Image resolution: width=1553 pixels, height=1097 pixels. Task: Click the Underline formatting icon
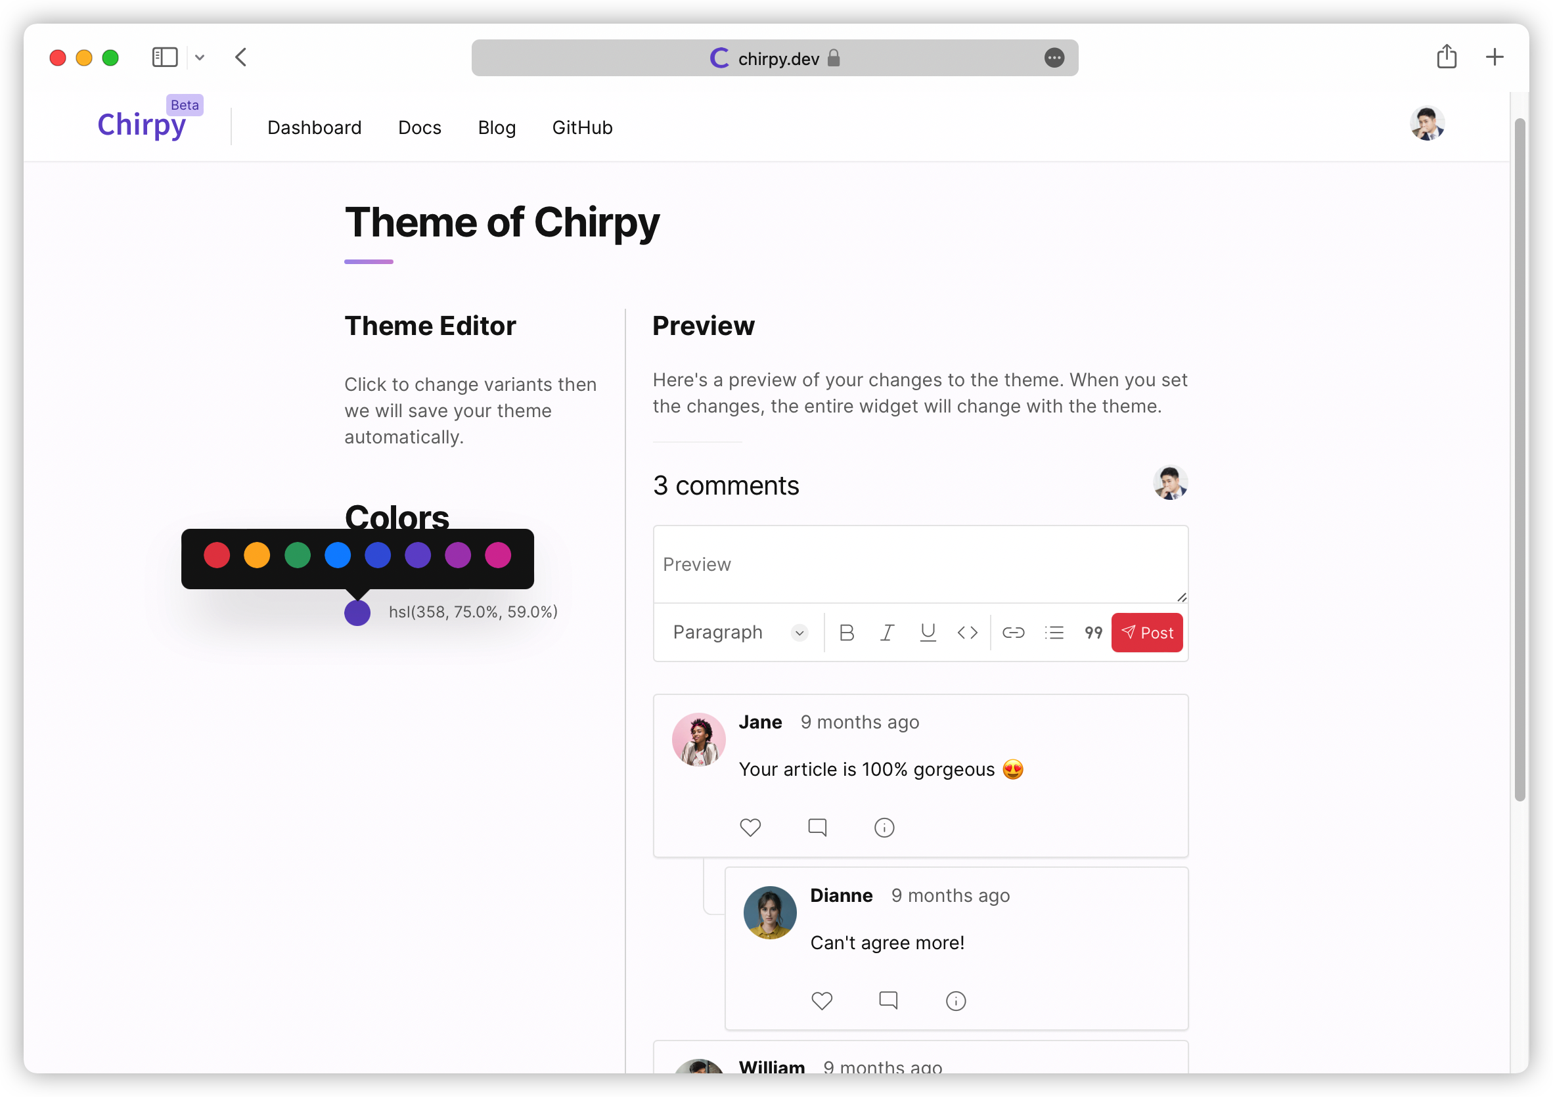pos(928,632)
